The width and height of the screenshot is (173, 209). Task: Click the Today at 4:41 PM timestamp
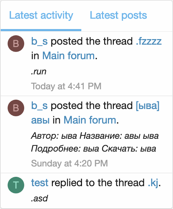[66, 86]
